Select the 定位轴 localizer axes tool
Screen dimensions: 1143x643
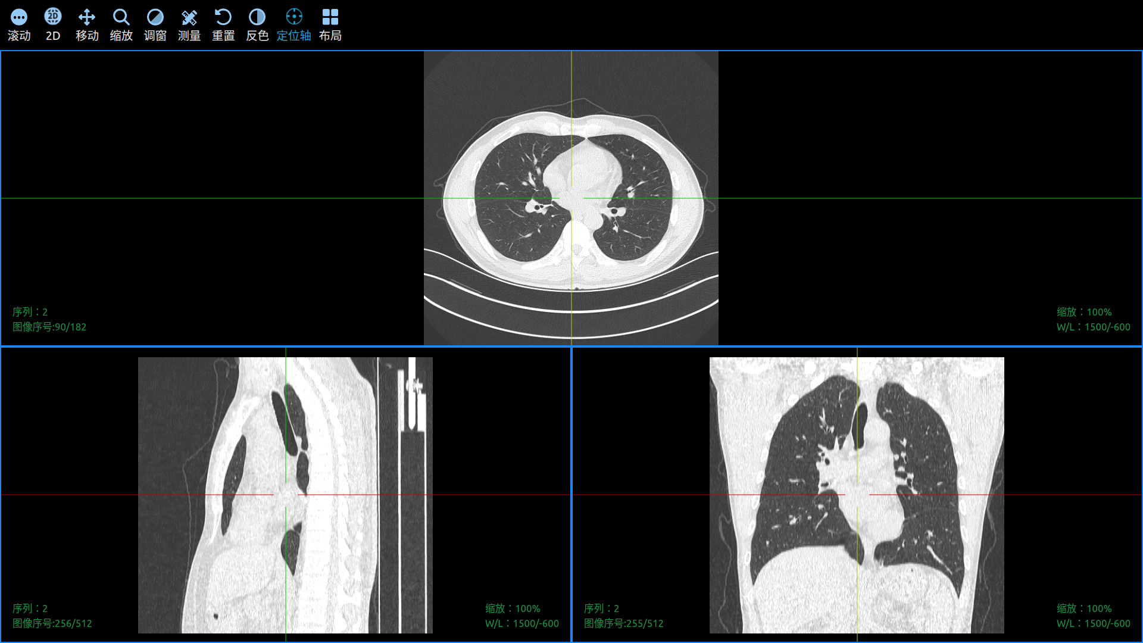click(294, 24)
